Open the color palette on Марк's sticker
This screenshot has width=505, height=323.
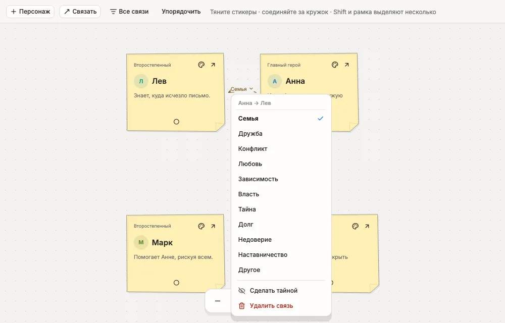[201, 226]
